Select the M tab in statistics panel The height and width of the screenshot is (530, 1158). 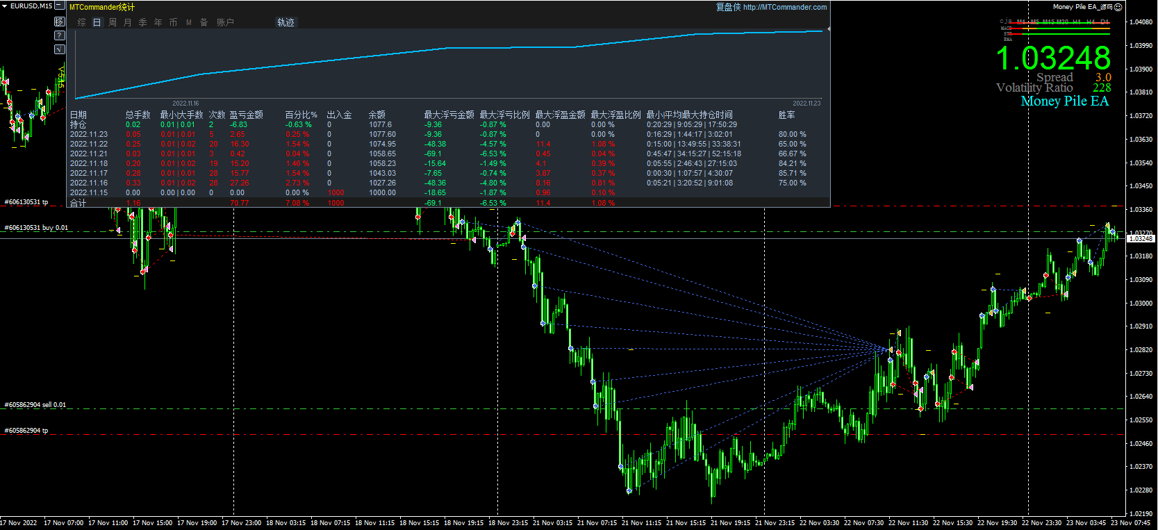tap(189, 22)
